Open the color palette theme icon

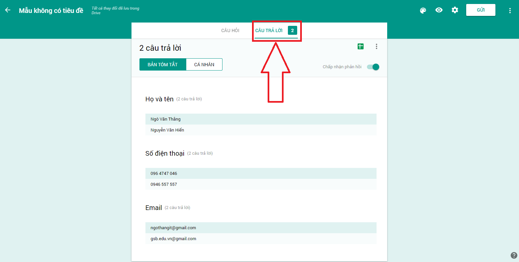(423, 10)
